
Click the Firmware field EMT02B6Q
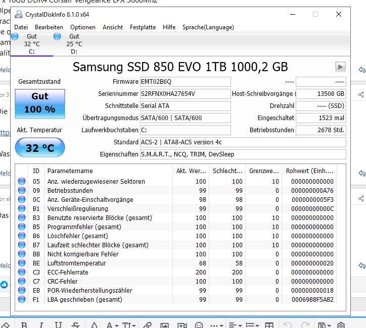[186, 82]
